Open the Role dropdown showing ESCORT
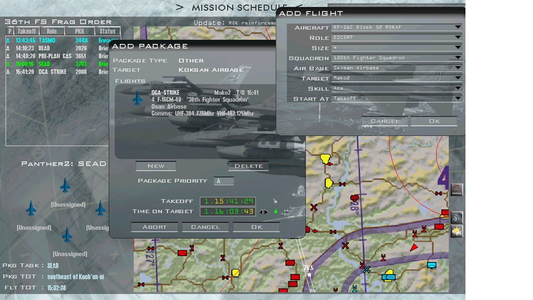The image size is (533, 300). [x=397, y=37]
